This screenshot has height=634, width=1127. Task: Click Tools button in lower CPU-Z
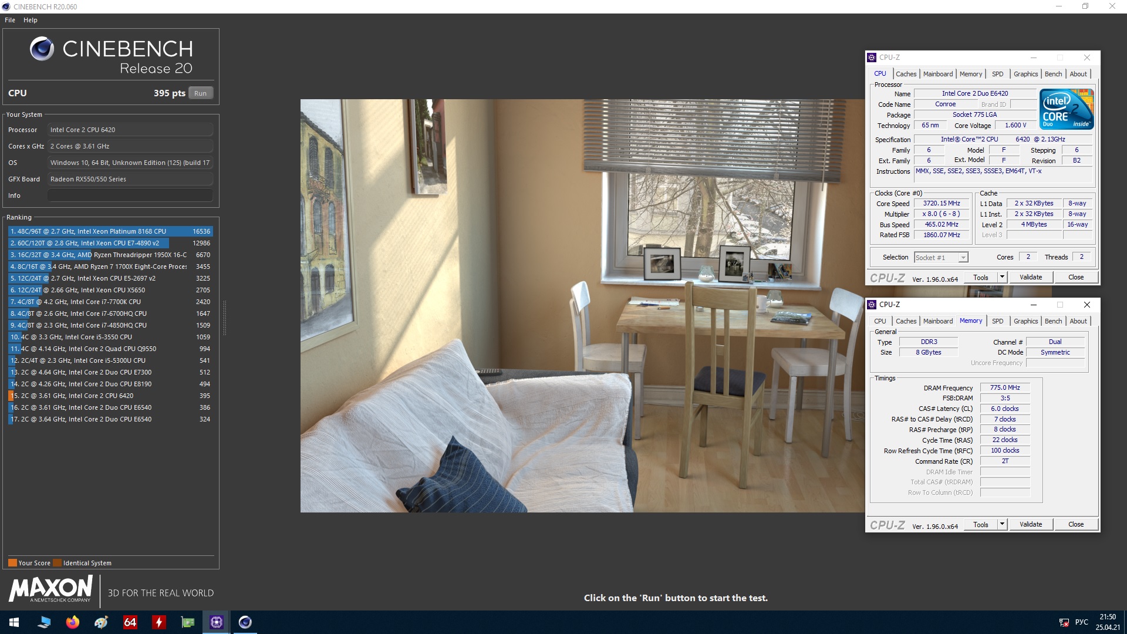tap(981, 524)
